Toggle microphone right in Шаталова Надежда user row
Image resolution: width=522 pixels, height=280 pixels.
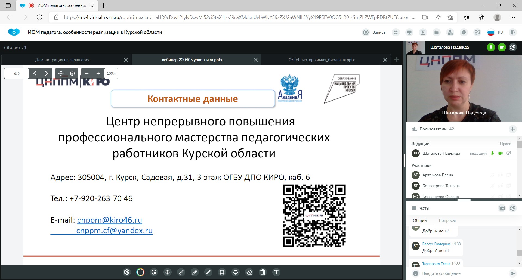pyautogui.click(x=492, y=153)
